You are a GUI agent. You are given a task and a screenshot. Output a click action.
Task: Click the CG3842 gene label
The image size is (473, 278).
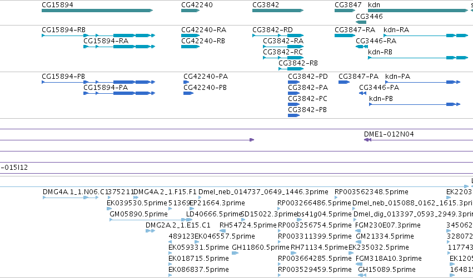(266, 5)
